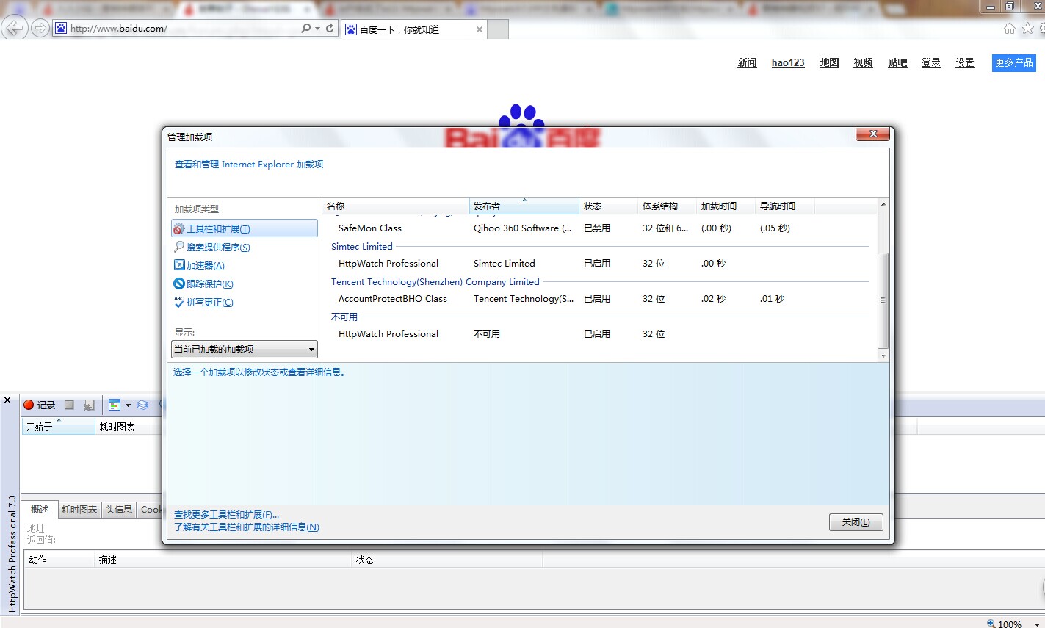Click the 关闭 button in add-ons dialog
The image size is (1045, 628).
coord(856,522)
